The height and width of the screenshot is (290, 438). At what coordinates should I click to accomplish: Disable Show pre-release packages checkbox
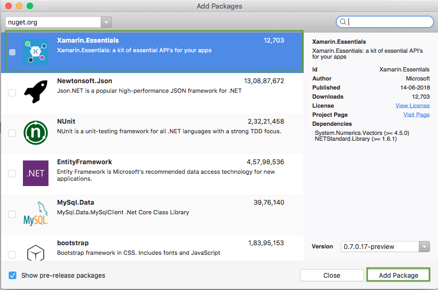click(12, 276)
